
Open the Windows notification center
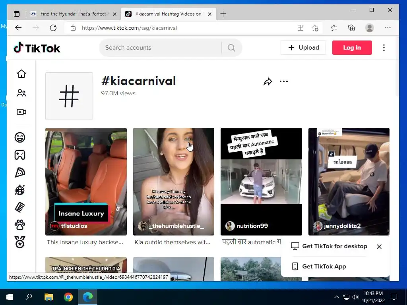394,297
